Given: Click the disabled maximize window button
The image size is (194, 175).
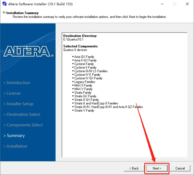Looking at the screenshot, I should click(175, 4).
